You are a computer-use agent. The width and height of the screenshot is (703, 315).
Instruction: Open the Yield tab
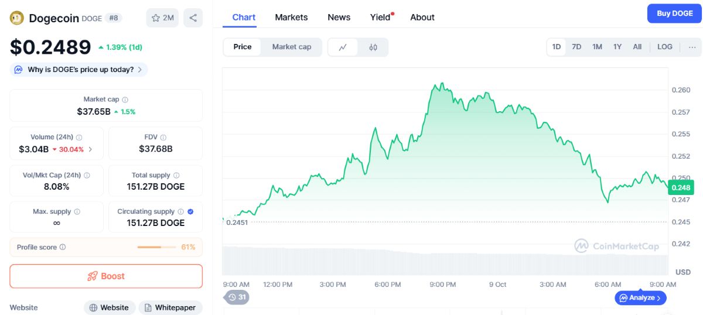coord(380,17)
